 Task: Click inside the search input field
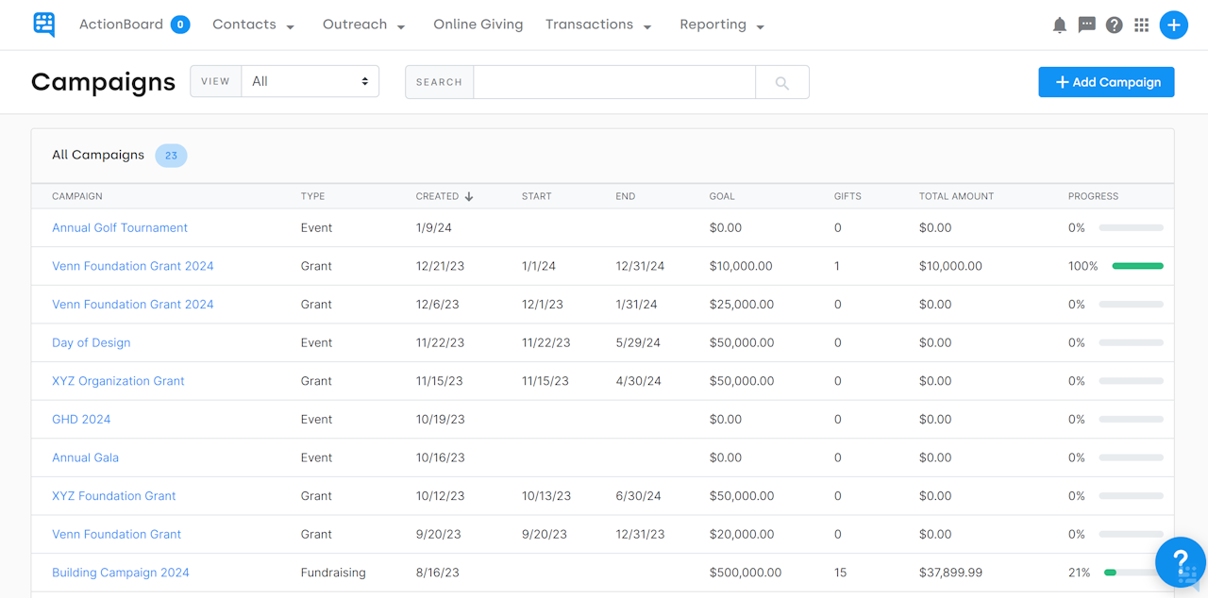click(613, 82)
